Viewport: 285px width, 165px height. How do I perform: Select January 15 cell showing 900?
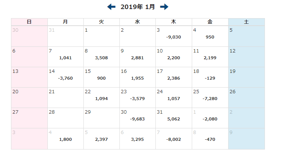102,77
